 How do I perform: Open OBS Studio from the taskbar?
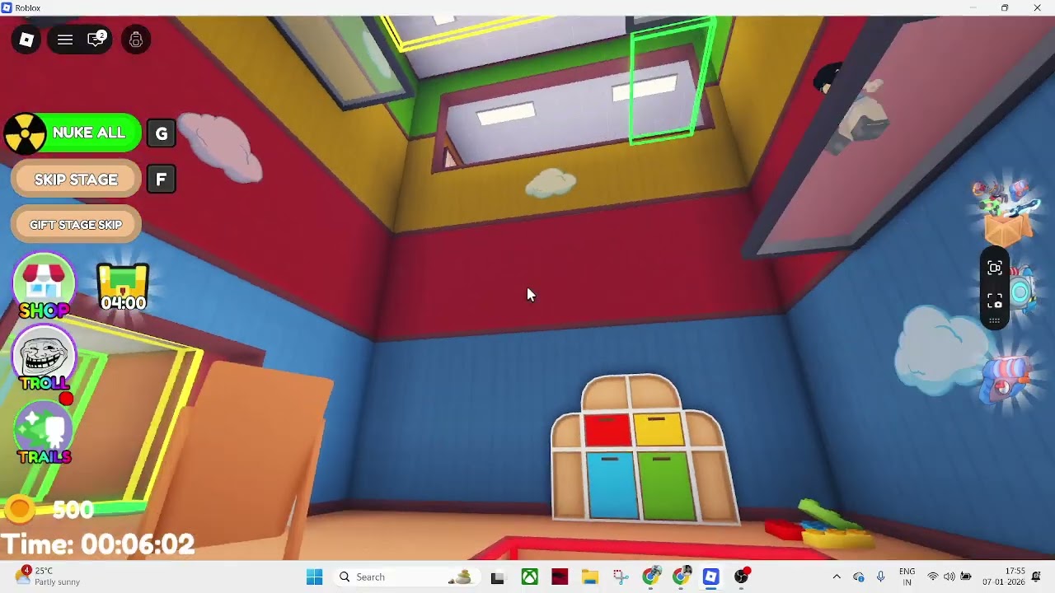click(x=742, y=577)
